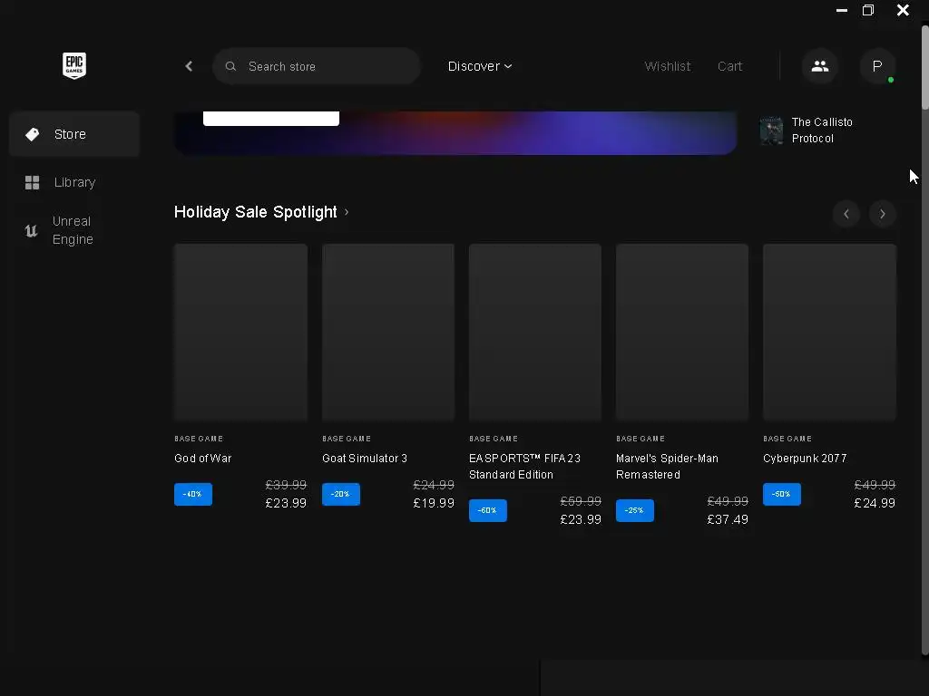Click the -60% discount badge
Image resolution: width=929 pixels, height=696 pixels.
487,511
